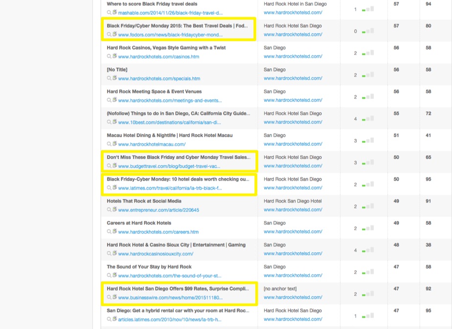Open the hardrockhotels.com/specials.htm link
The width and height of the screenshot is (452, 329).
click(x=159, y=78)
